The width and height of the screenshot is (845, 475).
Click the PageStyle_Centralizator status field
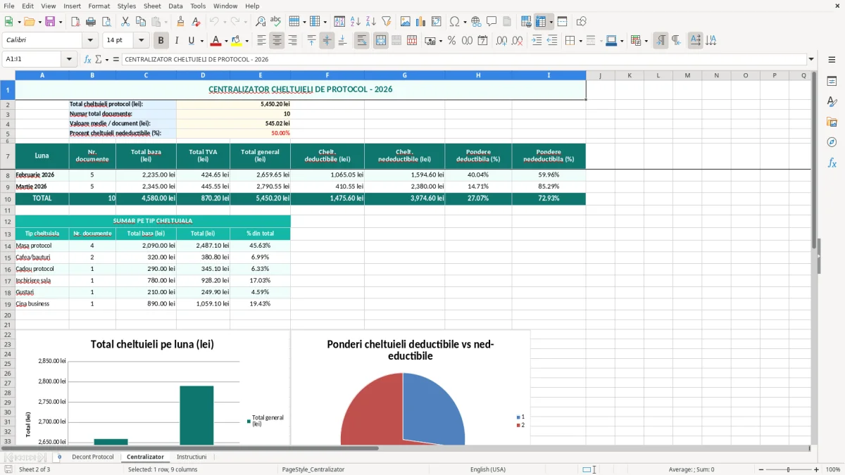click(x=313, y=469)
